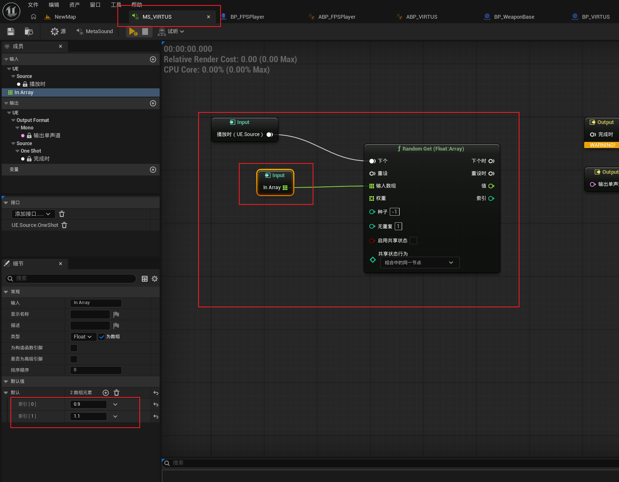Click the home icon beside NewMap tab
Viewport: 619px width, 482px height.
click(x=34, y=17)
